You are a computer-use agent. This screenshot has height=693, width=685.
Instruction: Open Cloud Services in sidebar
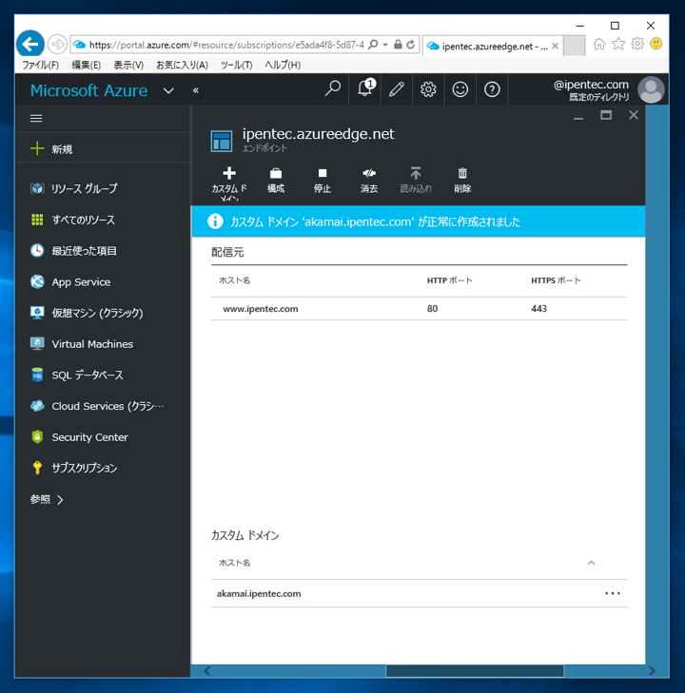coord(103,406)
